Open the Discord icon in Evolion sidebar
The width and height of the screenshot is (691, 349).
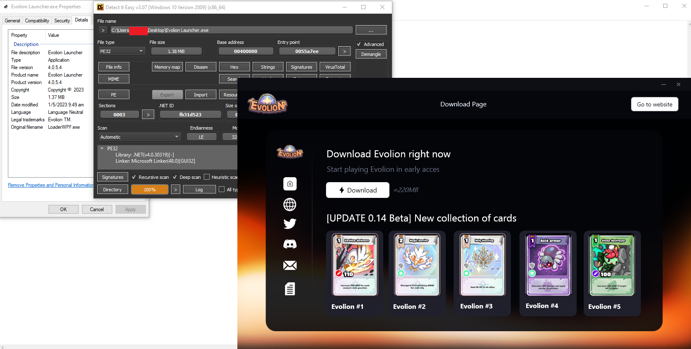290,244
